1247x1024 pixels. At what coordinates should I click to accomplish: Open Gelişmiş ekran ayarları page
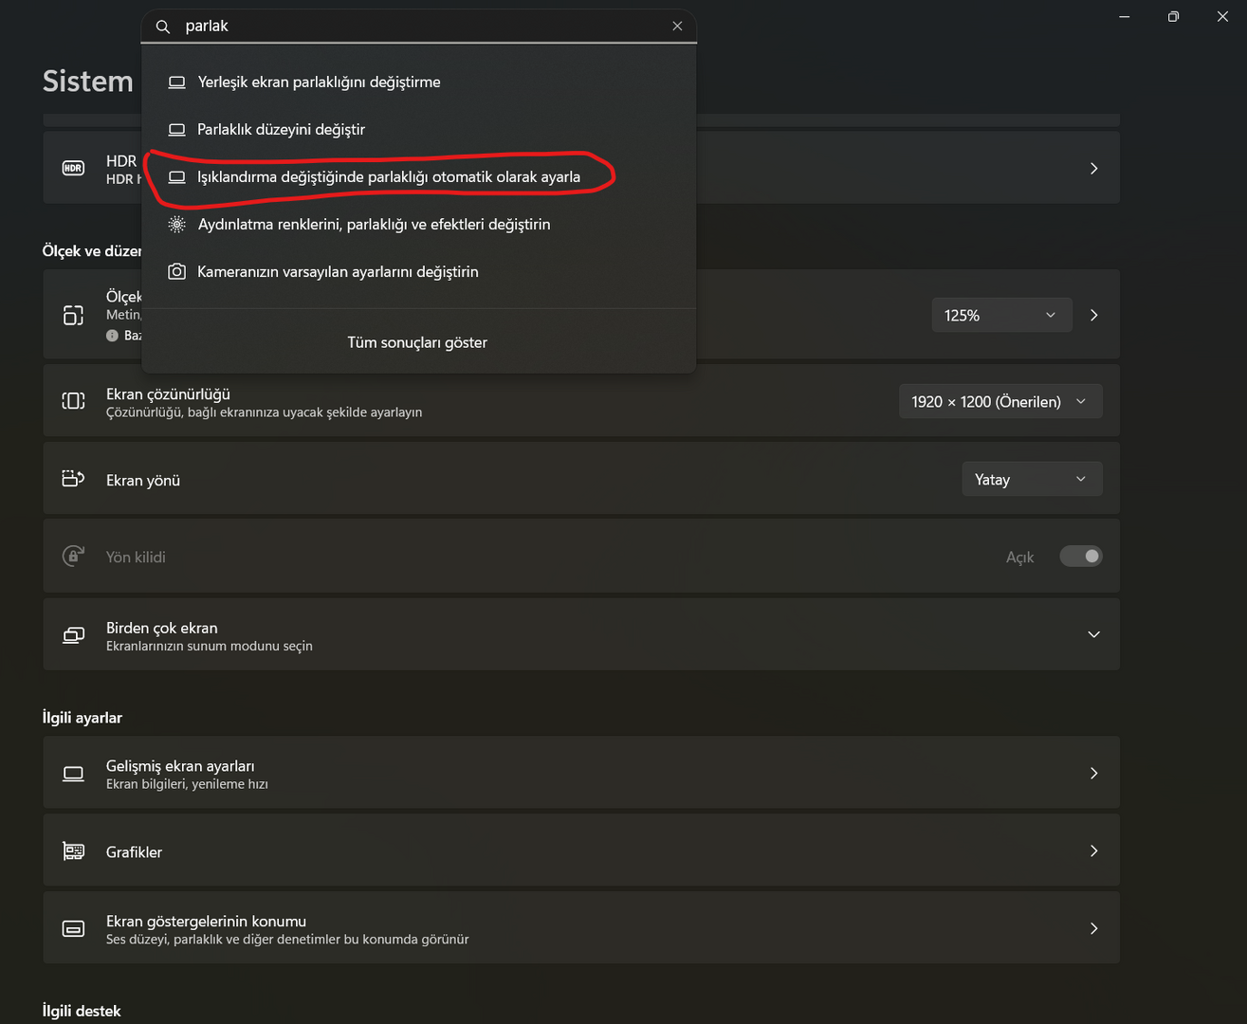(580, 774)
